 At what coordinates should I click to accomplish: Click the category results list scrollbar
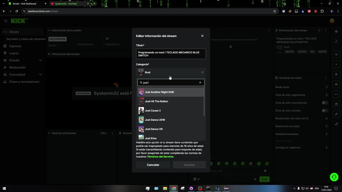(204, 102)
